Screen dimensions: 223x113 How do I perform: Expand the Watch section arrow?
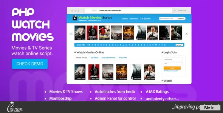(162, 81)
